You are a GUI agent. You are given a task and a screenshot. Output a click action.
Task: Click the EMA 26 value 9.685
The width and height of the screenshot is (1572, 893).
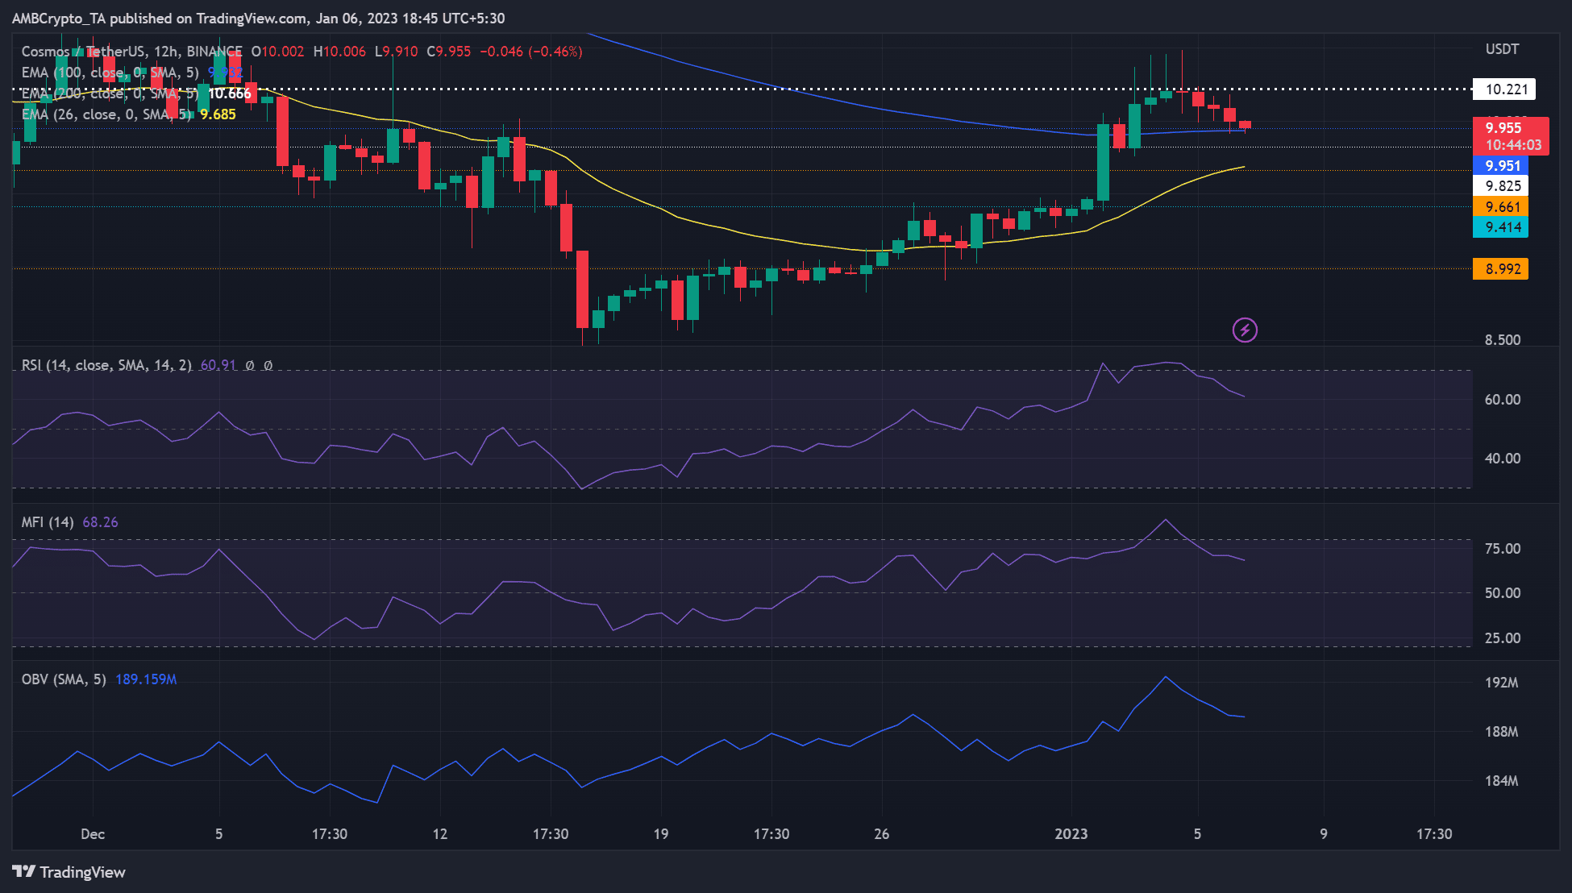pos(218,114)
